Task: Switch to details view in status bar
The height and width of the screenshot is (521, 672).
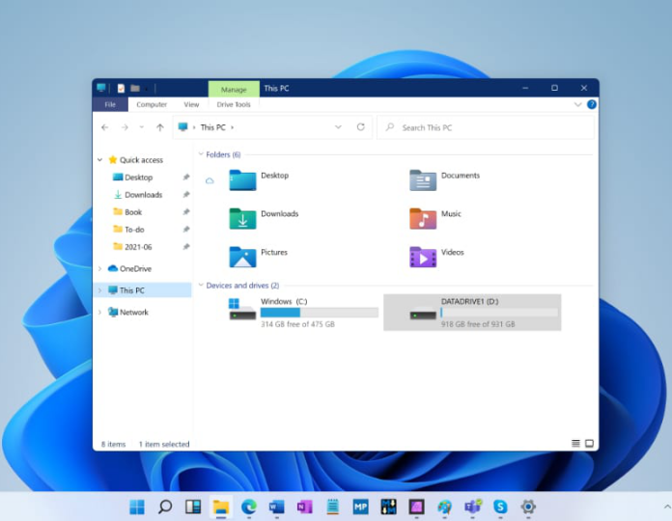Action: pyautogui.click(x=575, y=444)
